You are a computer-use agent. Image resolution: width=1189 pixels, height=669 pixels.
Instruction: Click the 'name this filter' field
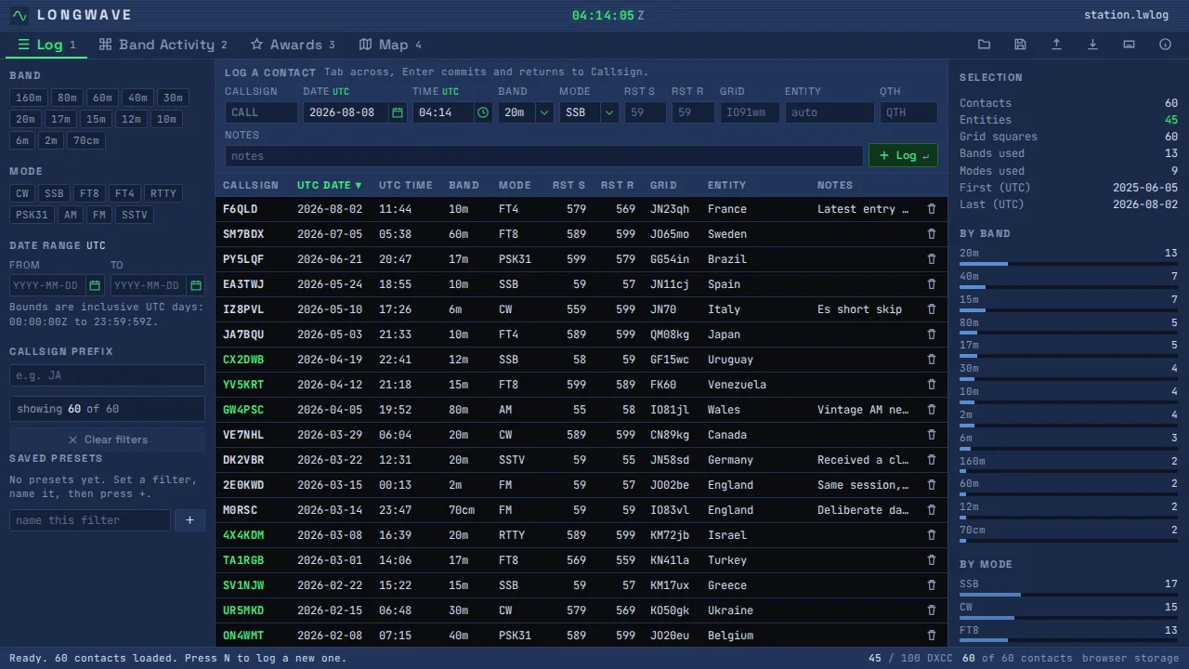tap(90, 520)
